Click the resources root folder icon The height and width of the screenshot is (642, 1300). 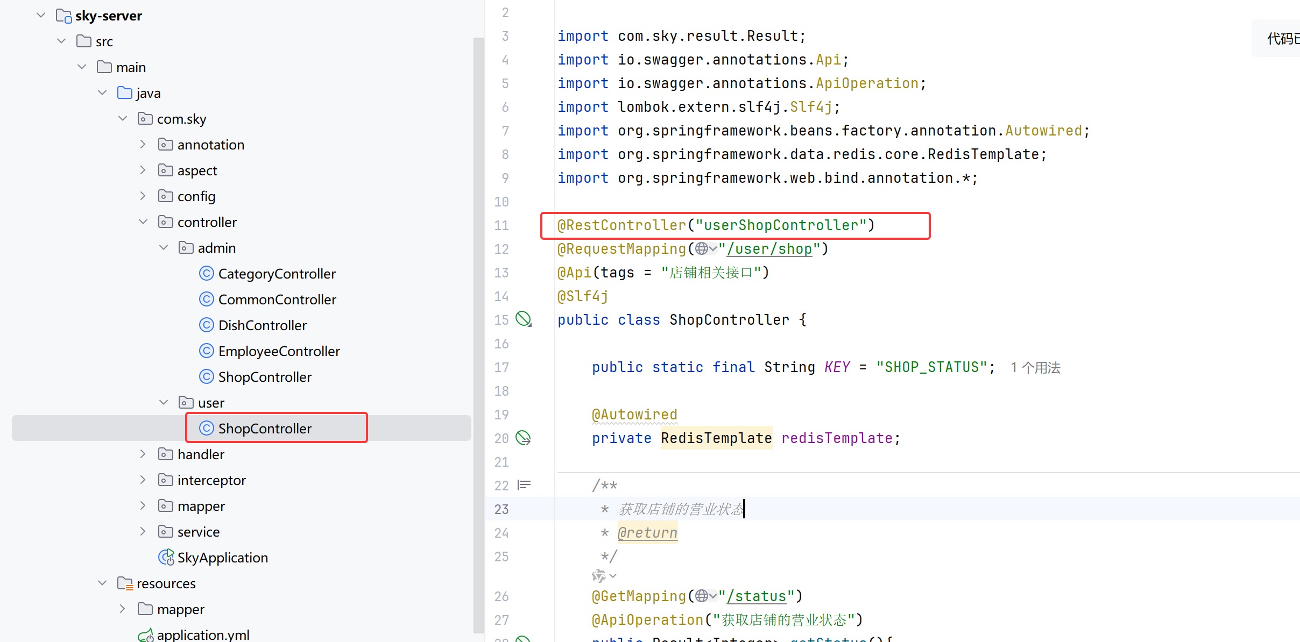tap(125, 583)
